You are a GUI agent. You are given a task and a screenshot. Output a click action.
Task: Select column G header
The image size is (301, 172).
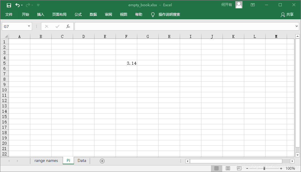(148, 36)
